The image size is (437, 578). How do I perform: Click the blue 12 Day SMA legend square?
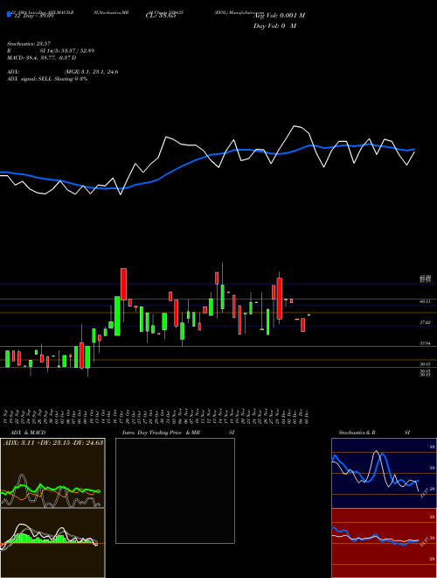(9, 14)
